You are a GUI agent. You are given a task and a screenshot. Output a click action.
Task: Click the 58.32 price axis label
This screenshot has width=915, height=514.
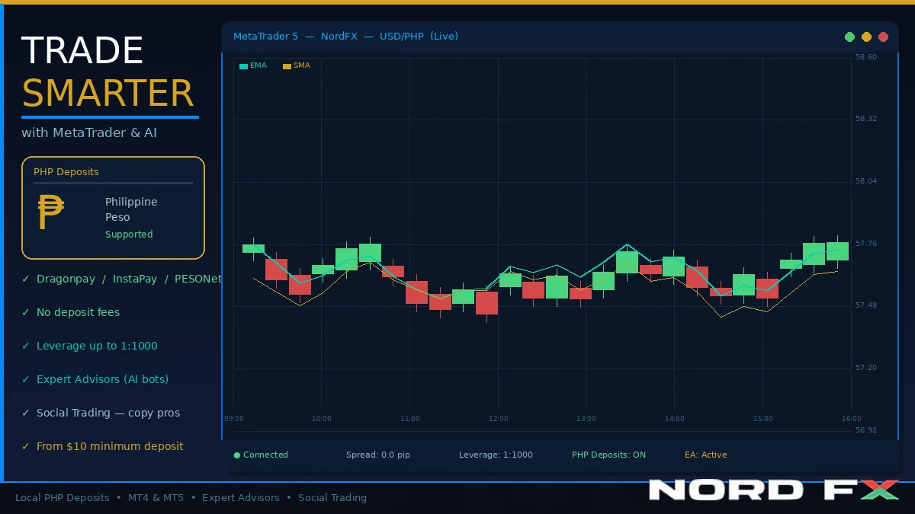866,120
